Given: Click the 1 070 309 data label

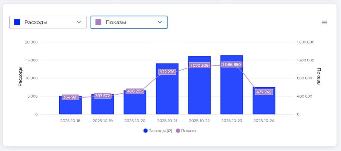Looking at the screenshot, I should pyautogui.click(x=199, y=65).
